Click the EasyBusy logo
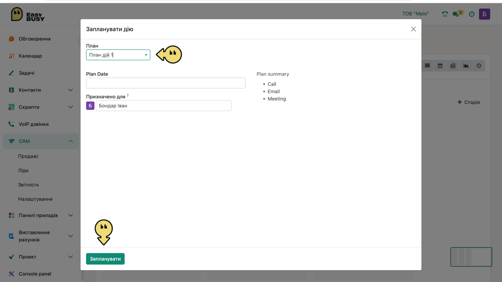The width and height of the screenshot is (502, 282). (28, 14)
